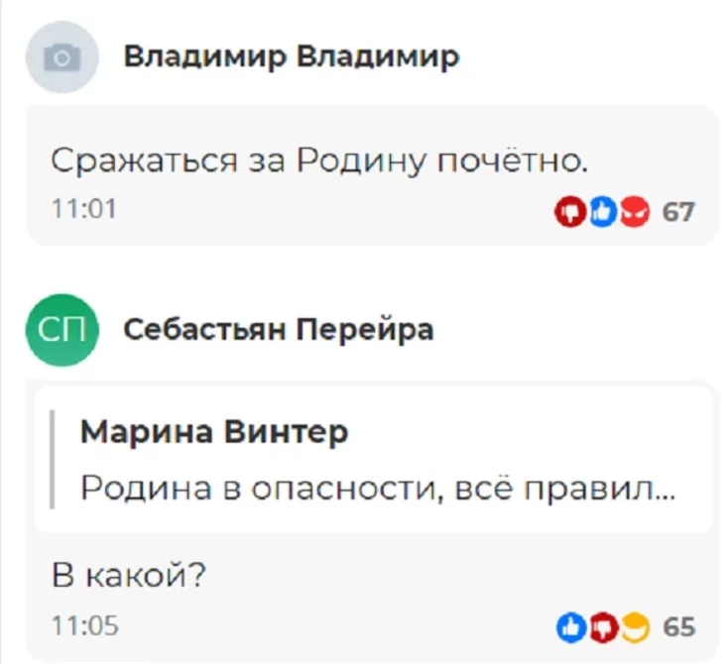Open the reaction count 65
726x664 pixels.
click(x=678, y=627)
